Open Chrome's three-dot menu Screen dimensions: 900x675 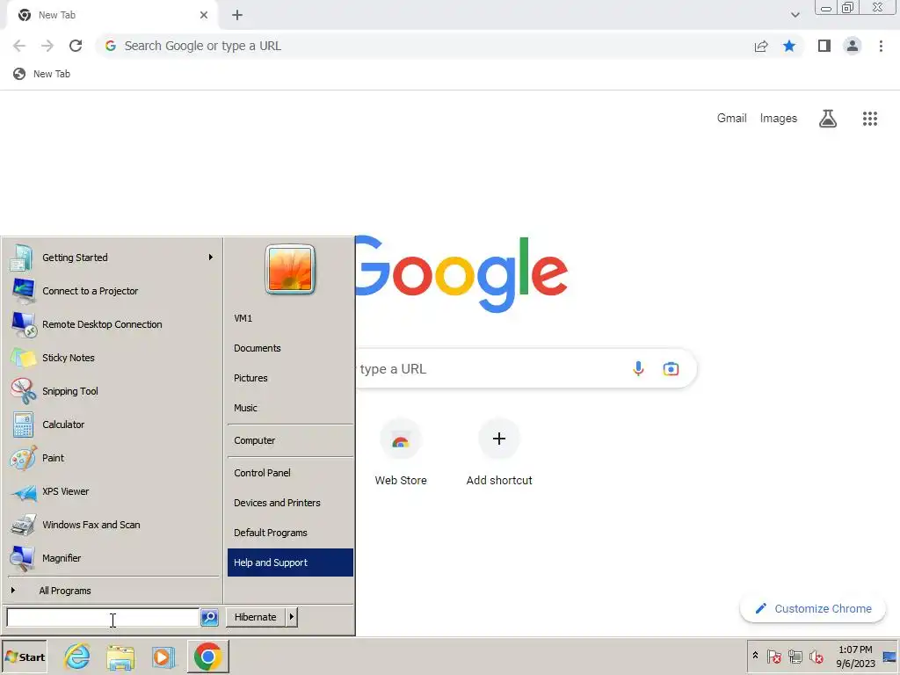tap(881, 46)
